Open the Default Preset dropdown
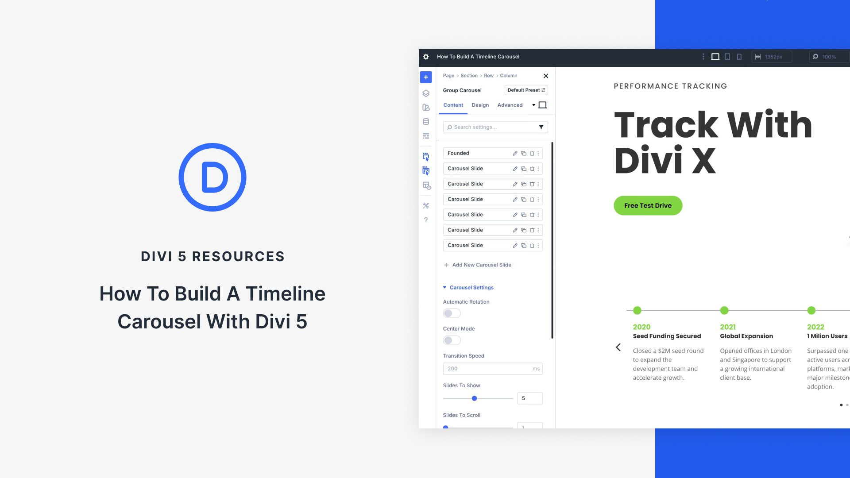 click(x=526, y=90)
